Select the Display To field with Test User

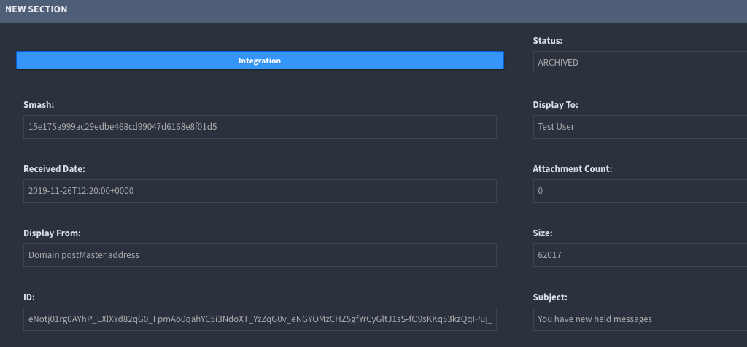[x=639, y=127]
